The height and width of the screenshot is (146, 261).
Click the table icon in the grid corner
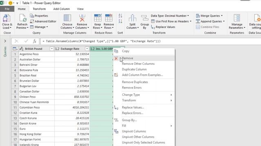tap(15, 49)
